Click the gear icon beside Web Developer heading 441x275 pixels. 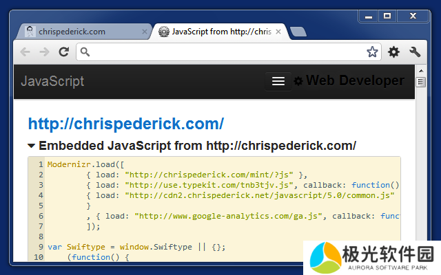(298, 81)
